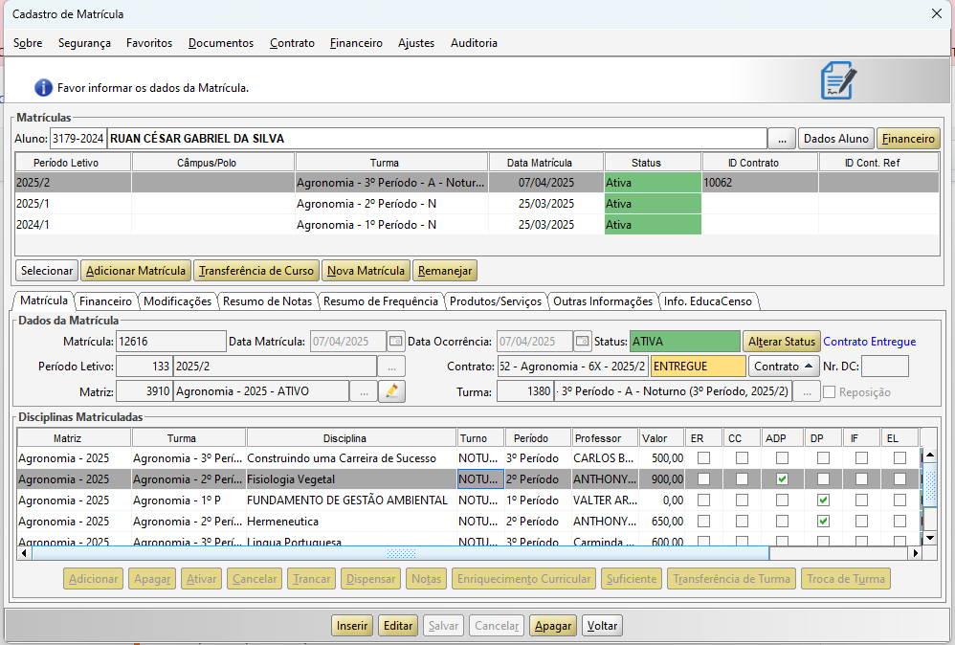Check EL for FUNDAMENTO DE GESTÃO AMBIENTAL row

coord(899,500)
